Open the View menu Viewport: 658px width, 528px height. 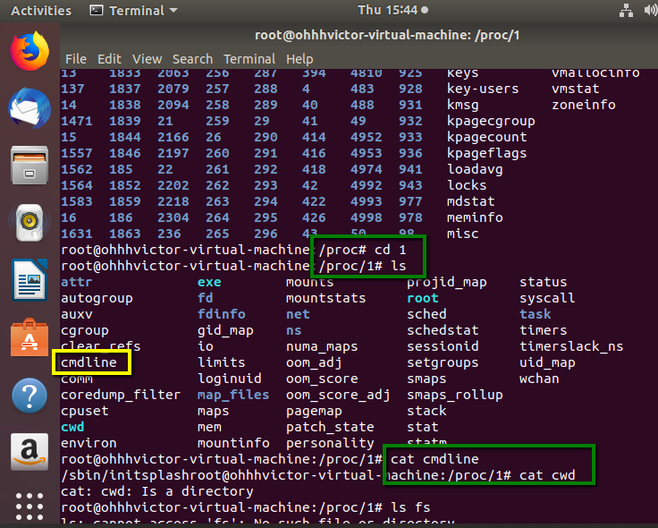click(x=148, y=59)
